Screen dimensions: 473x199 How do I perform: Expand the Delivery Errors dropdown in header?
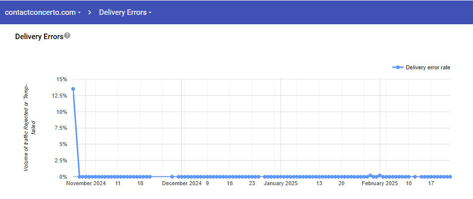click(x=125, y=12)
